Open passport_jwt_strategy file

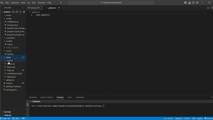click(16, 28)
